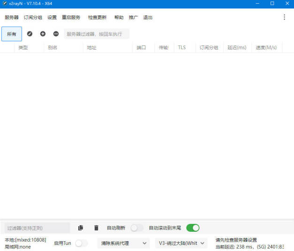Click 检查更新 in the menu bar
The image size is (294, 251).
tap(97, 17)
